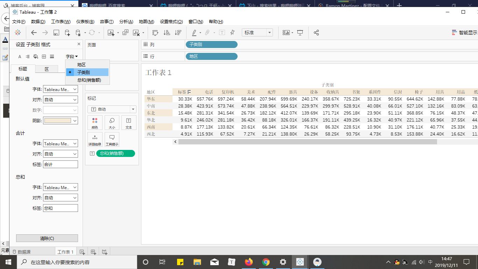Click the Tableau start page logo icon

pyautogui.click(x=17, y=33)
